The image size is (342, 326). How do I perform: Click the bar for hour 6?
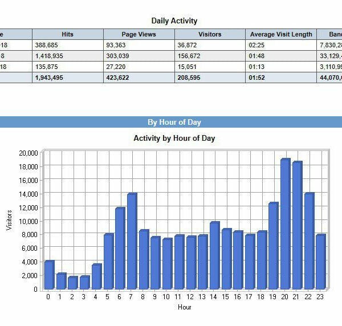[120, 248]
